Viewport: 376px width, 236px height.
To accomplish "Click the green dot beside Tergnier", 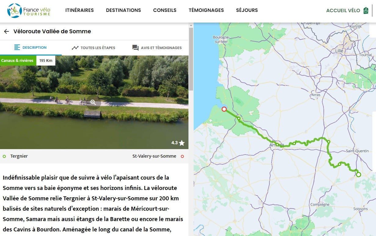I will (x=4, y=156).
